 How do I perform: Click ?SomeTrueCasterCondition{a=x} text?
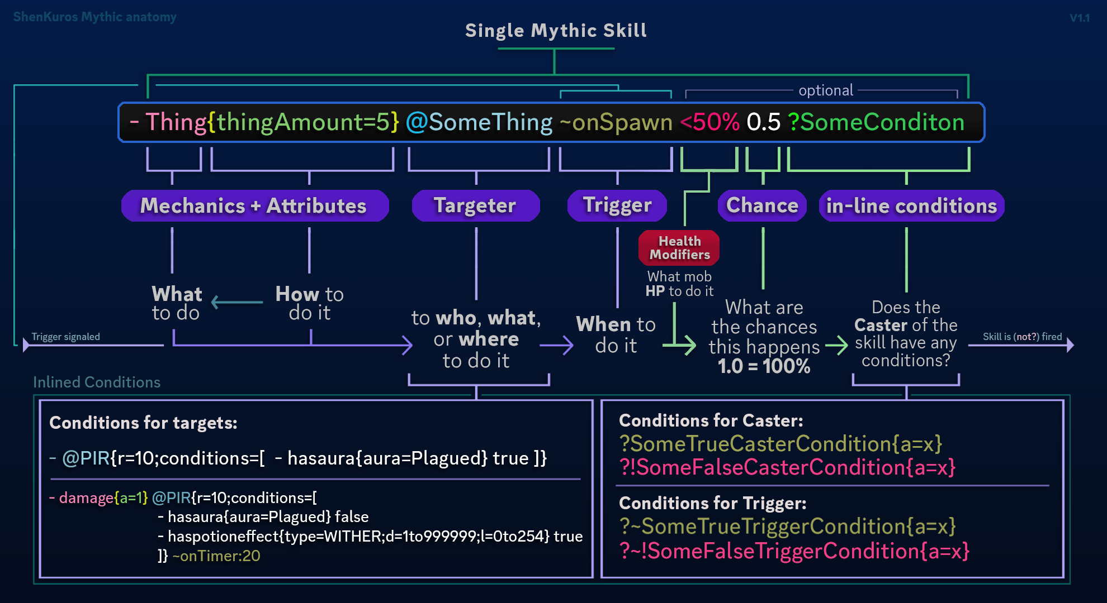coord(781,444)
